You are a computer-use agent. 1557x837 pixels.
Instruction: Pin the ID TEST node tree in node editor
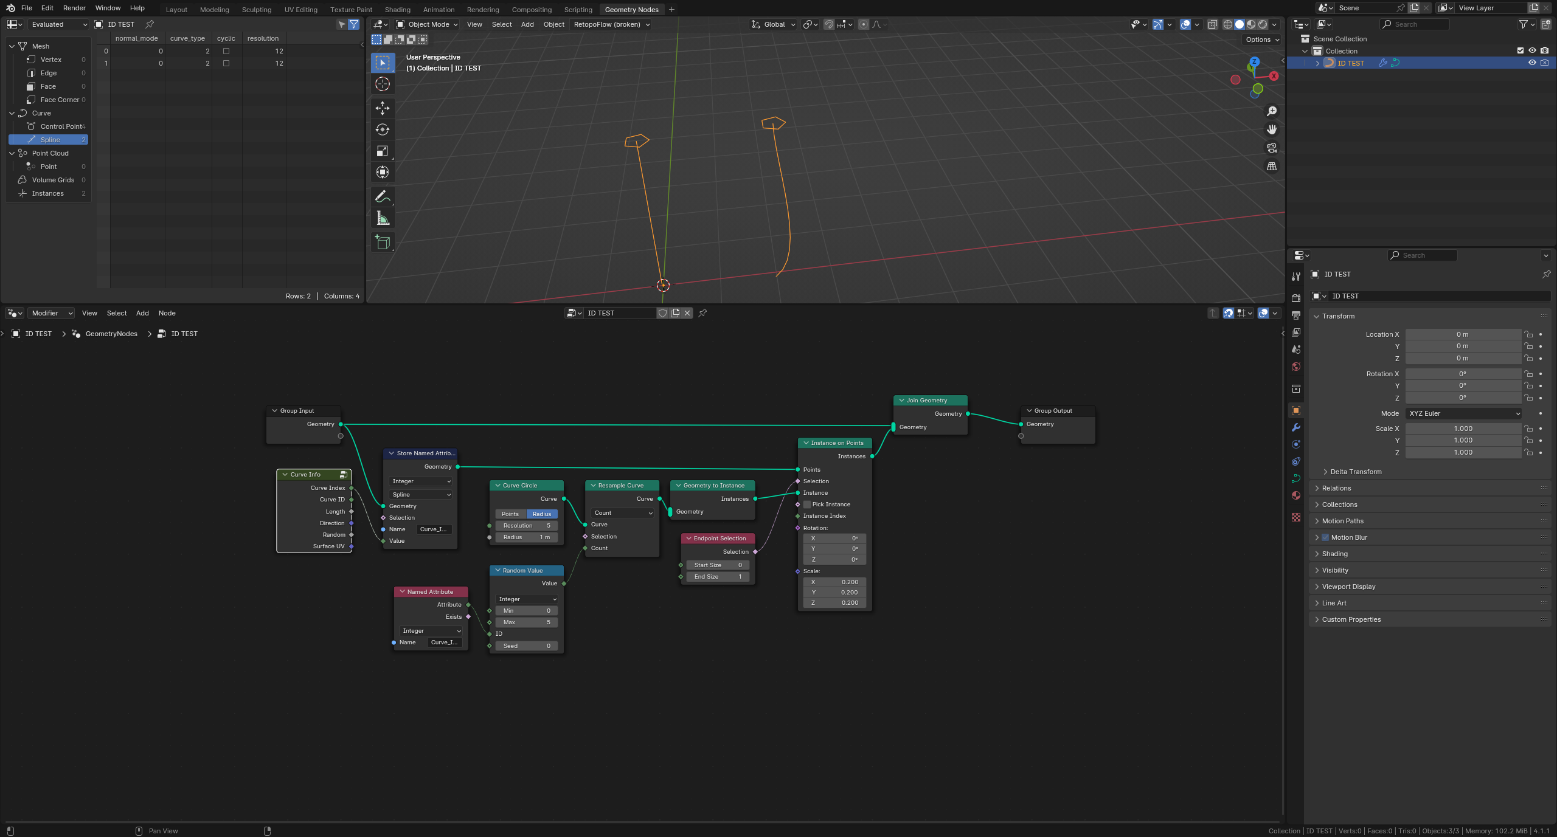pyautogui.click(x=702, y=313)
